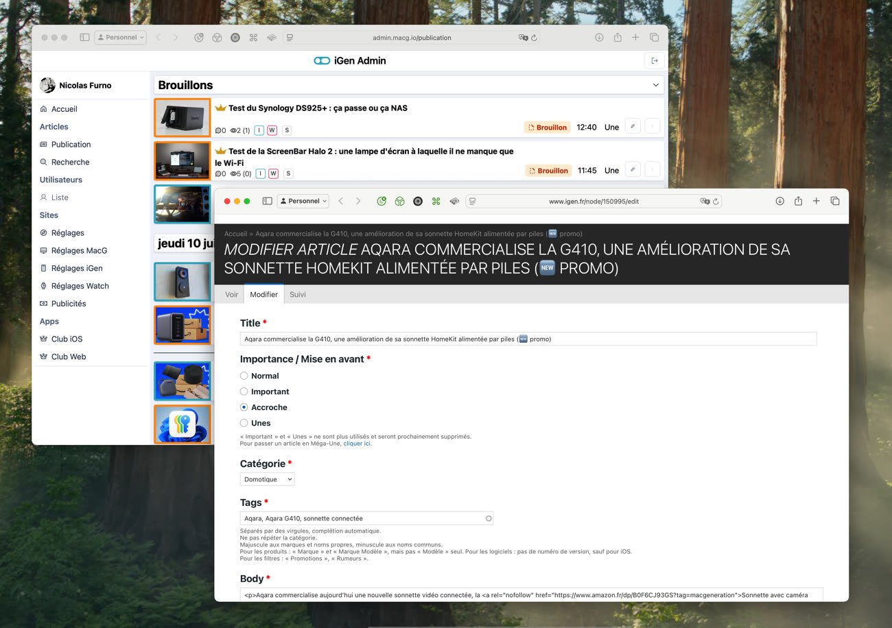Select Accroche importance radio button
892x628 pixels.
pyautogui.click(x=244, y=407)
